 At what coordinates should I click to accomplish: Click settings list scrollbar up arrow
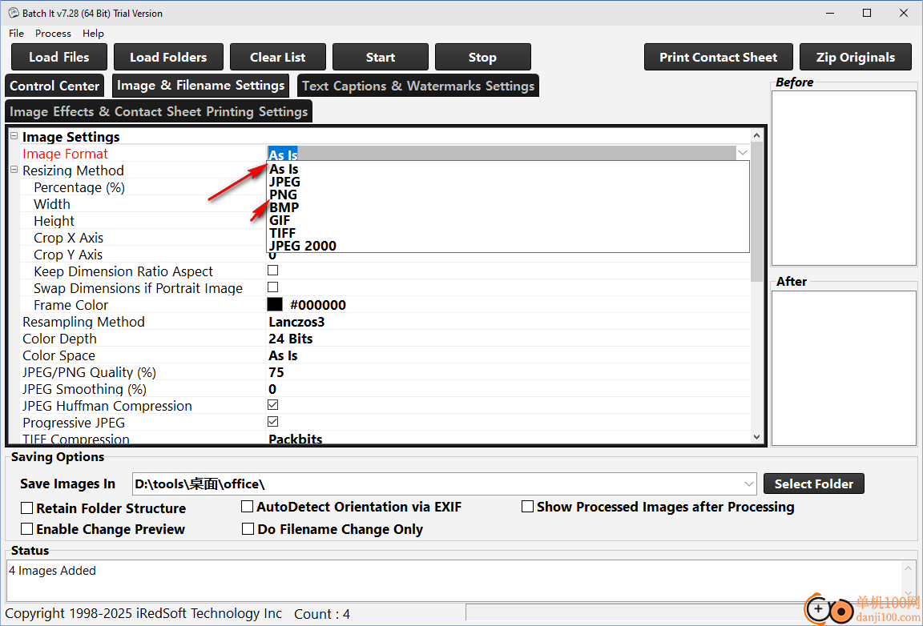[x=757, y=136]
